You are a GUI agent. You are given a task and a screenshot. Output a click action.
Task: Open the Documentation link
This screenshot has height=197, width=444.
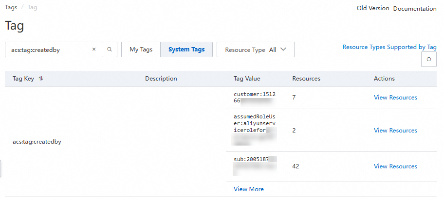coord(415,8)
